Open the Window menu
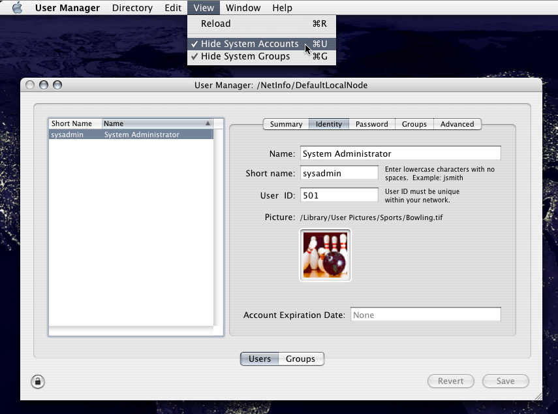Viewport: 558px width, 414px height. (243, 7)
